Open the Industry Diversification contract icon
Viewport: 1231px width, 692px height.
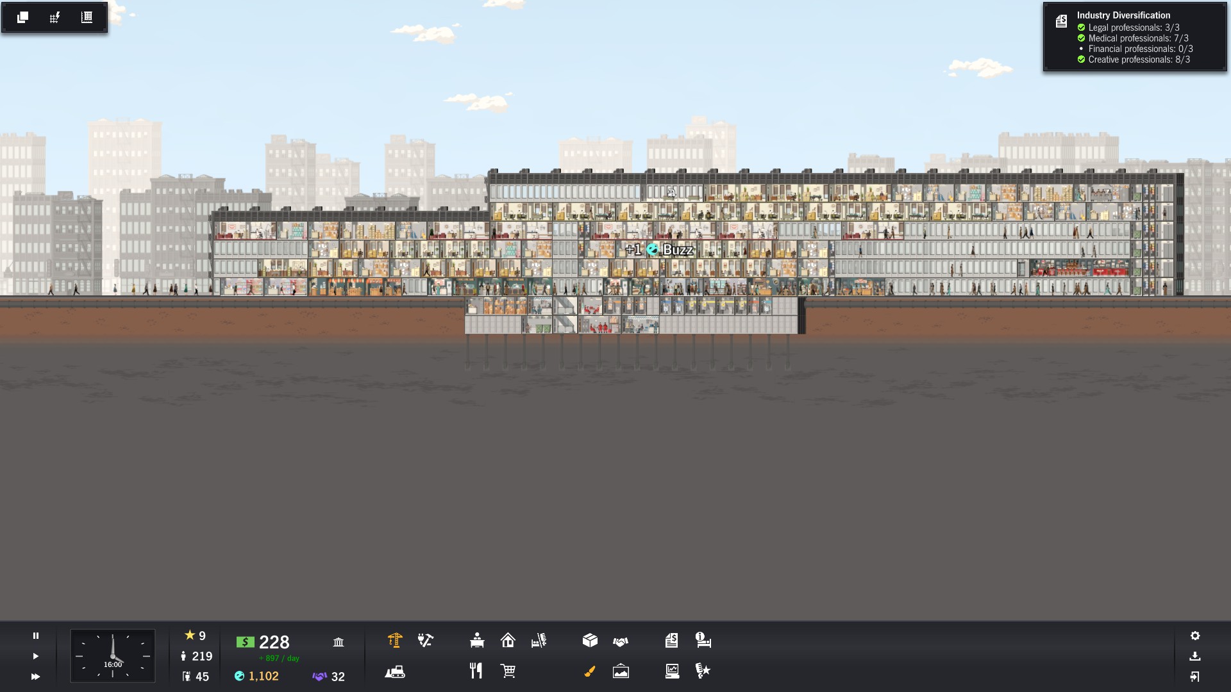1061,21
